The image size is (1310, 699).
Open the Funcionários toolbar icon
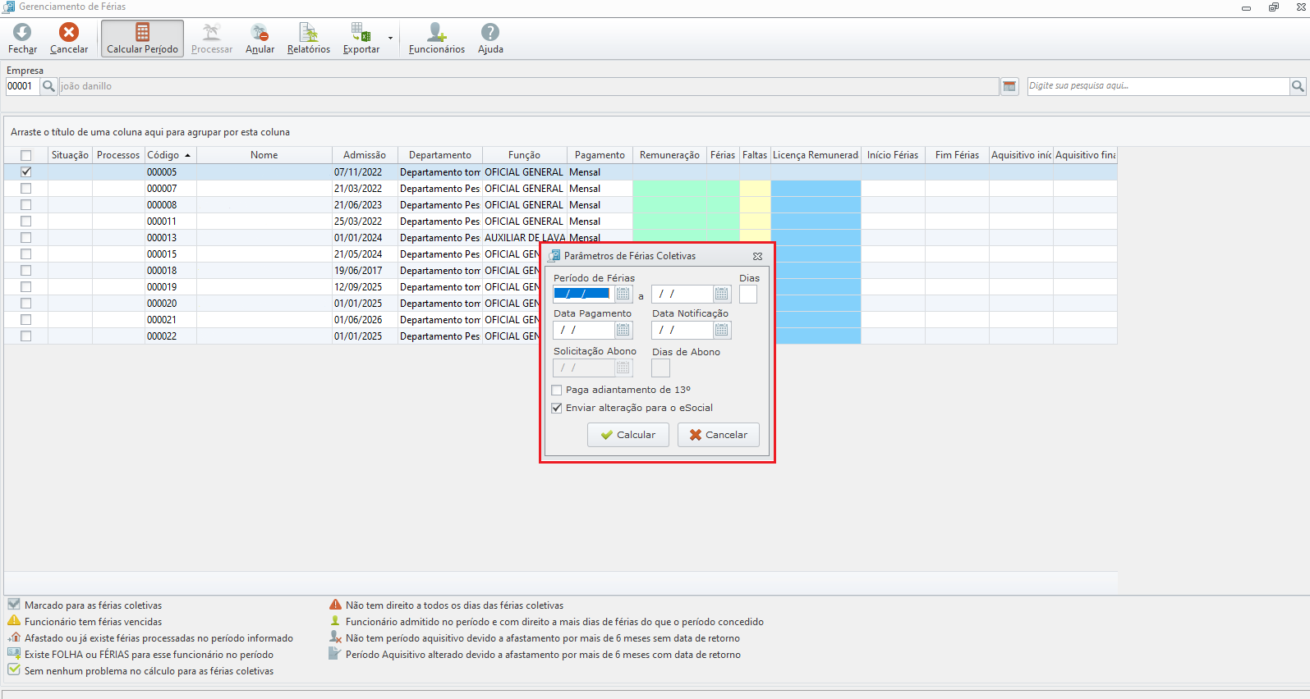[436, 33]
